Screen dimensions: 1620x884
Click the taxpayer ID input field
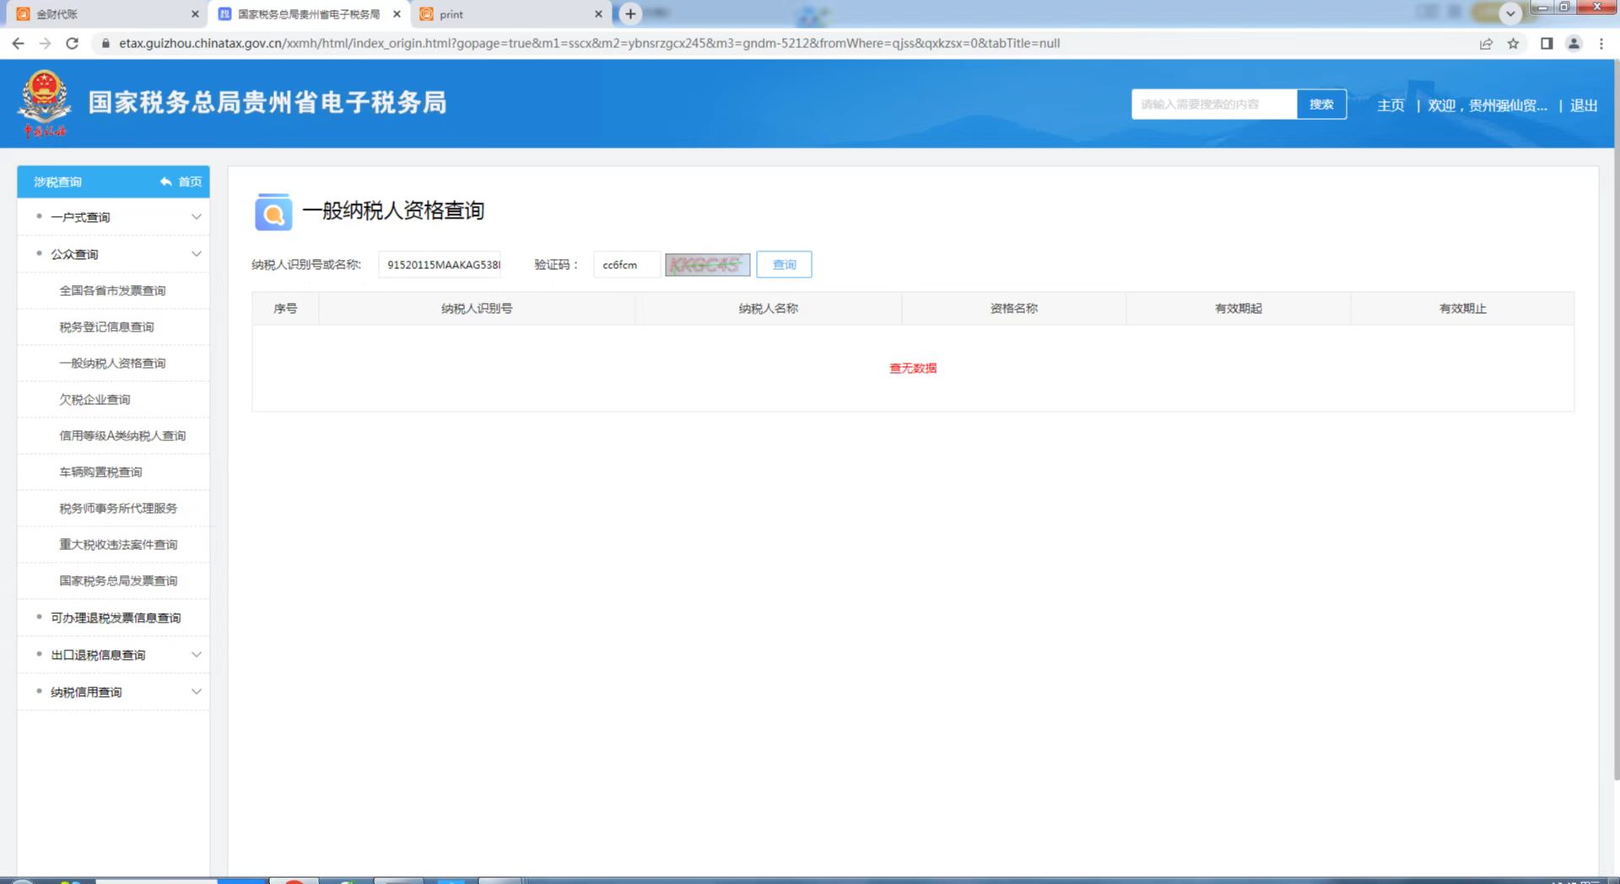(x=440, y=265)
